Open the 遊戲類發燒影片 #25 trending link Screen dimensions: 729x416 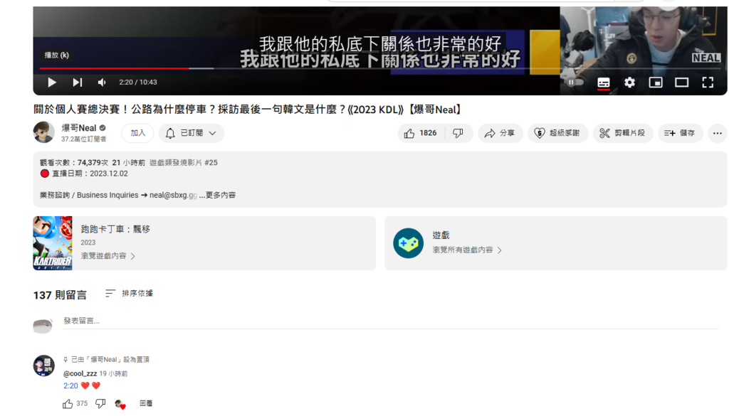pyautogui.click(x=183, y=163)
